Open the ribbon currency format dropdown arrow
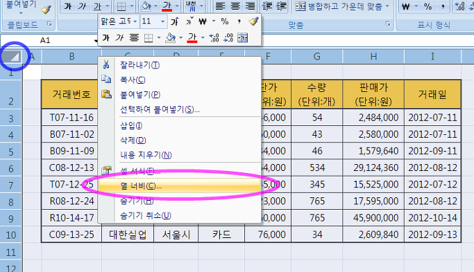 click(416, 6)
